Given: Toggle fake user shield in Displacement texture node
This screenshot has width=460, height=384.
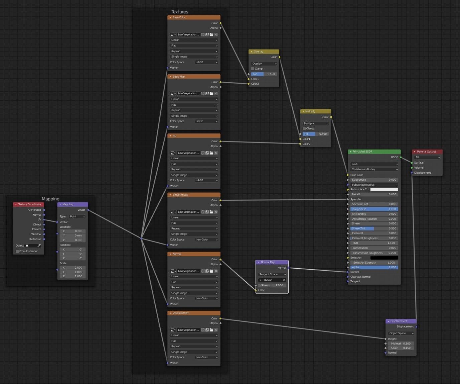Looking at the screenshot, I should (203, 330).
